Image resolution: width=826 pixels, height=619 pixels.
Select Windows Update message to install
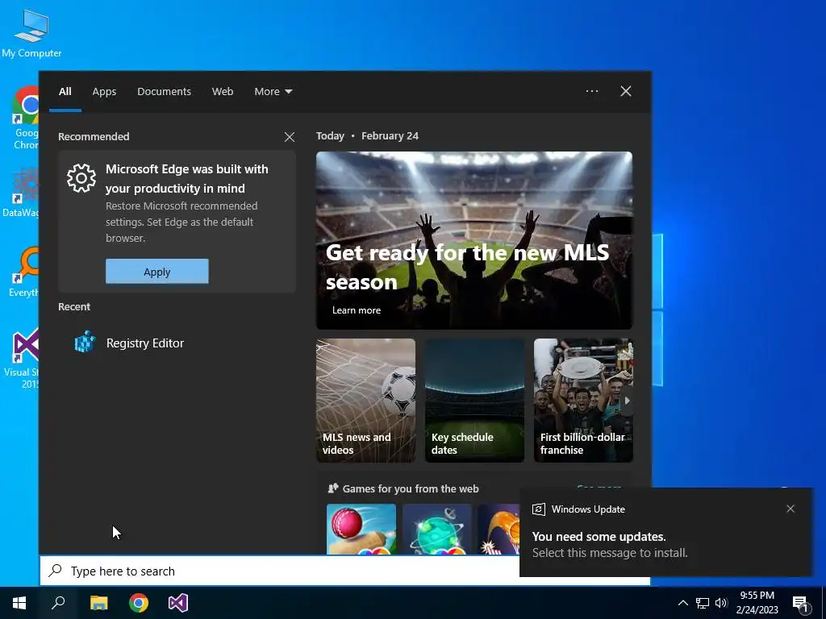pyautogui.click(x=665, y=532)
